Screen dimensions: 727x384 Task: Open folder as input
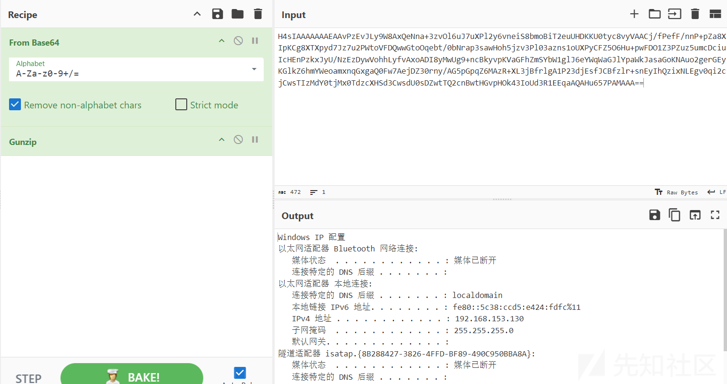coord(655,14)
